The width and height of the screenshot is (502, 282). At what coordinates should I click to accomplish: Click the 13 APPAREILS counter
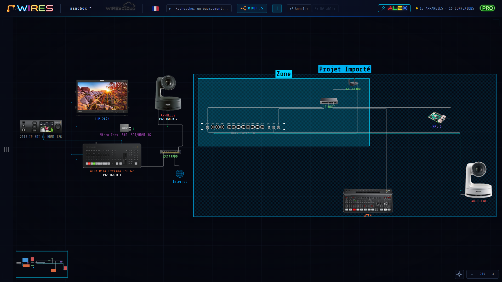click(x=431, y=9)
